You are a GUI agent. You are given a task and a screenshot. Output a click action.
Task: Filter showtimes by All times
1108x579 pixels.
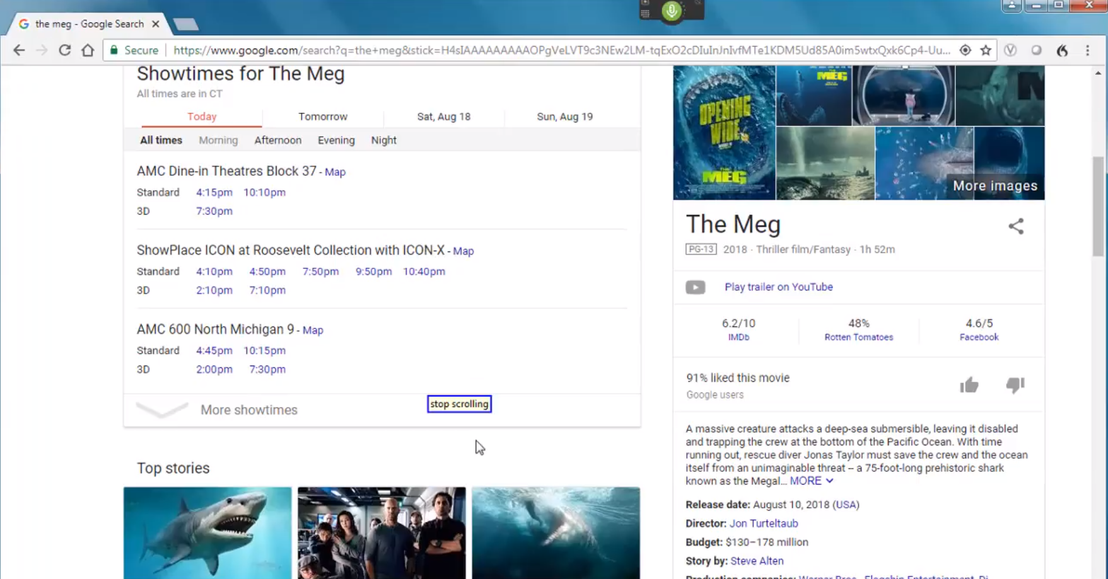pyautogui.click(x=161, y=140)
